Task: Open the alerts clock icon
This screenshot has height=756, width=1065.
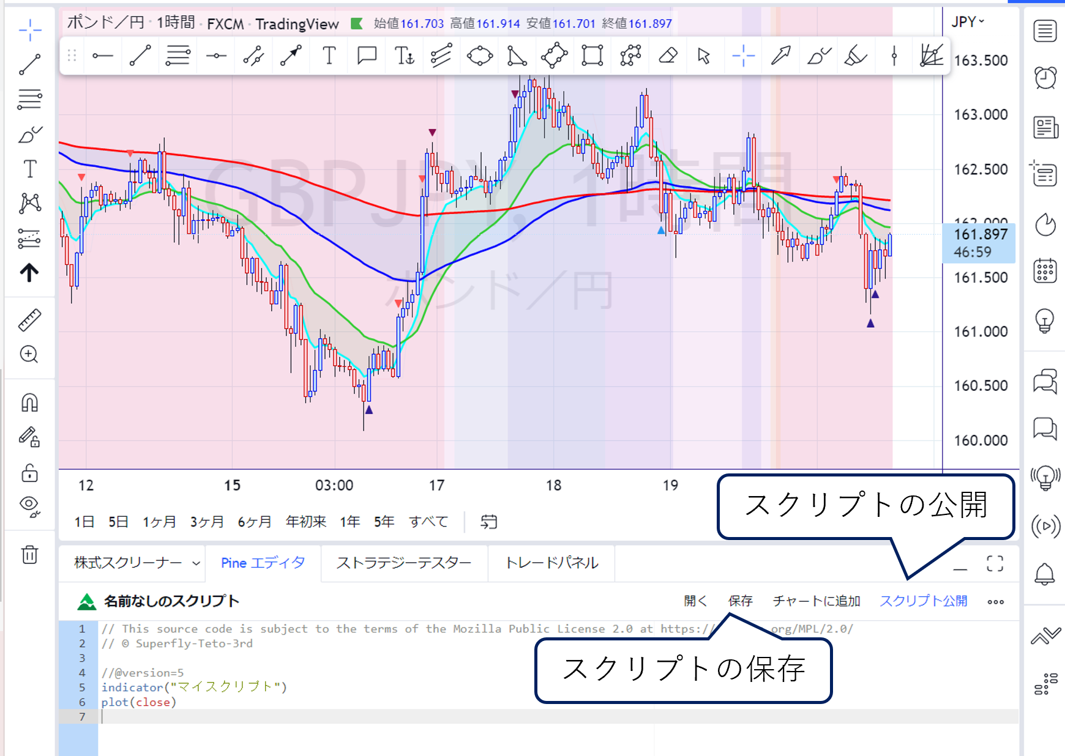Action: click(x=1045, y=78)
